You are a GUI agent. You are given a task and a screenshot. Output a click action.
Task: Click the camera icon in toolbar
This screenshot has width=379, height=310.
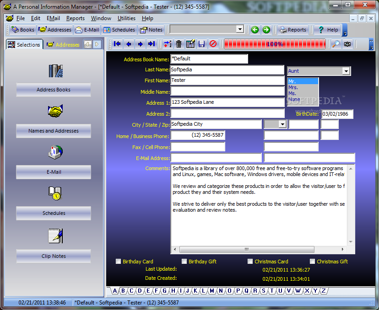click(347, 44)
